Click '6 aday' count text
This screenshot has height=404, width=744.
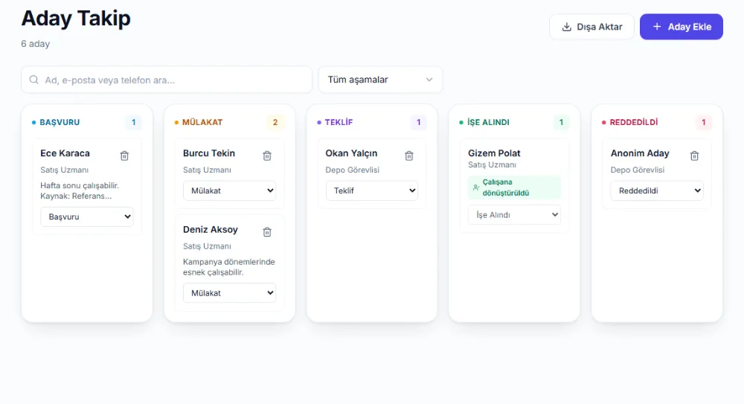(x=35, y=44)
